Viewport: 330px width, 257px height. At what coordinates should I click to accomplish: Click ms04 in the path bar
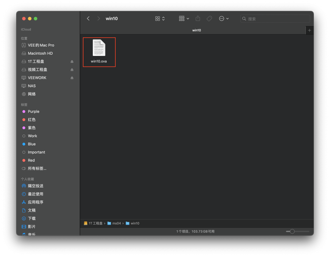(117, 223)
